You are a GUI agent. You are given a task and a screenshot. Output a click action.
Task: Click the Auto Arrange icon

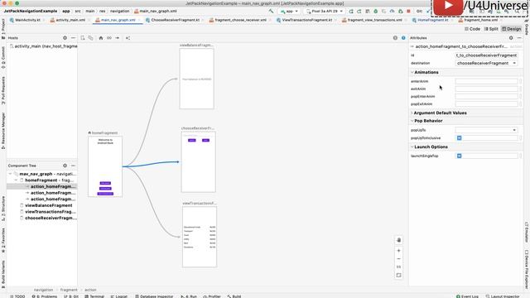tap(128, 38)
